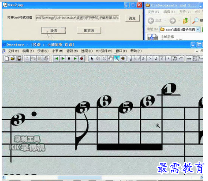Image resolution: width=208 pixels, height=181 pixels.
Task: Click the Cut scissors toolbar icon
Action: pyautogui.click(x=27, y=59)
